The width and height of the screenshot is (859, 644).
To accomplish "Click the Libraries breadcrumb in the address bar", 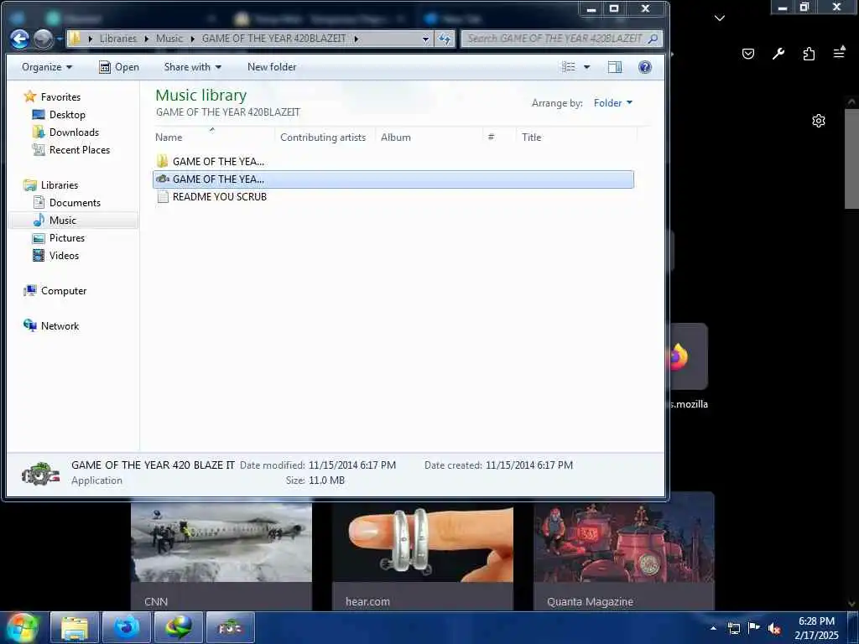I will (117, 39).
